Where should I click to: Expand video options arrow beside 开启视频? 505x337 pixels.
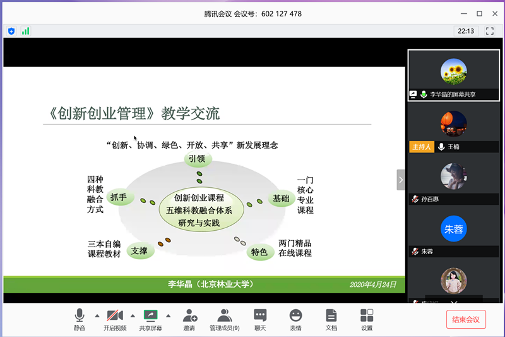[133, 315]
